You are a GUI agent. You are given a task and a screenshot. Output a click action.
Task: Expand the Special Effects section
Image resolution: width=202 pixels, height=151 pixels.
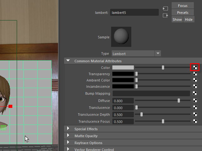(x=68, y=129)
